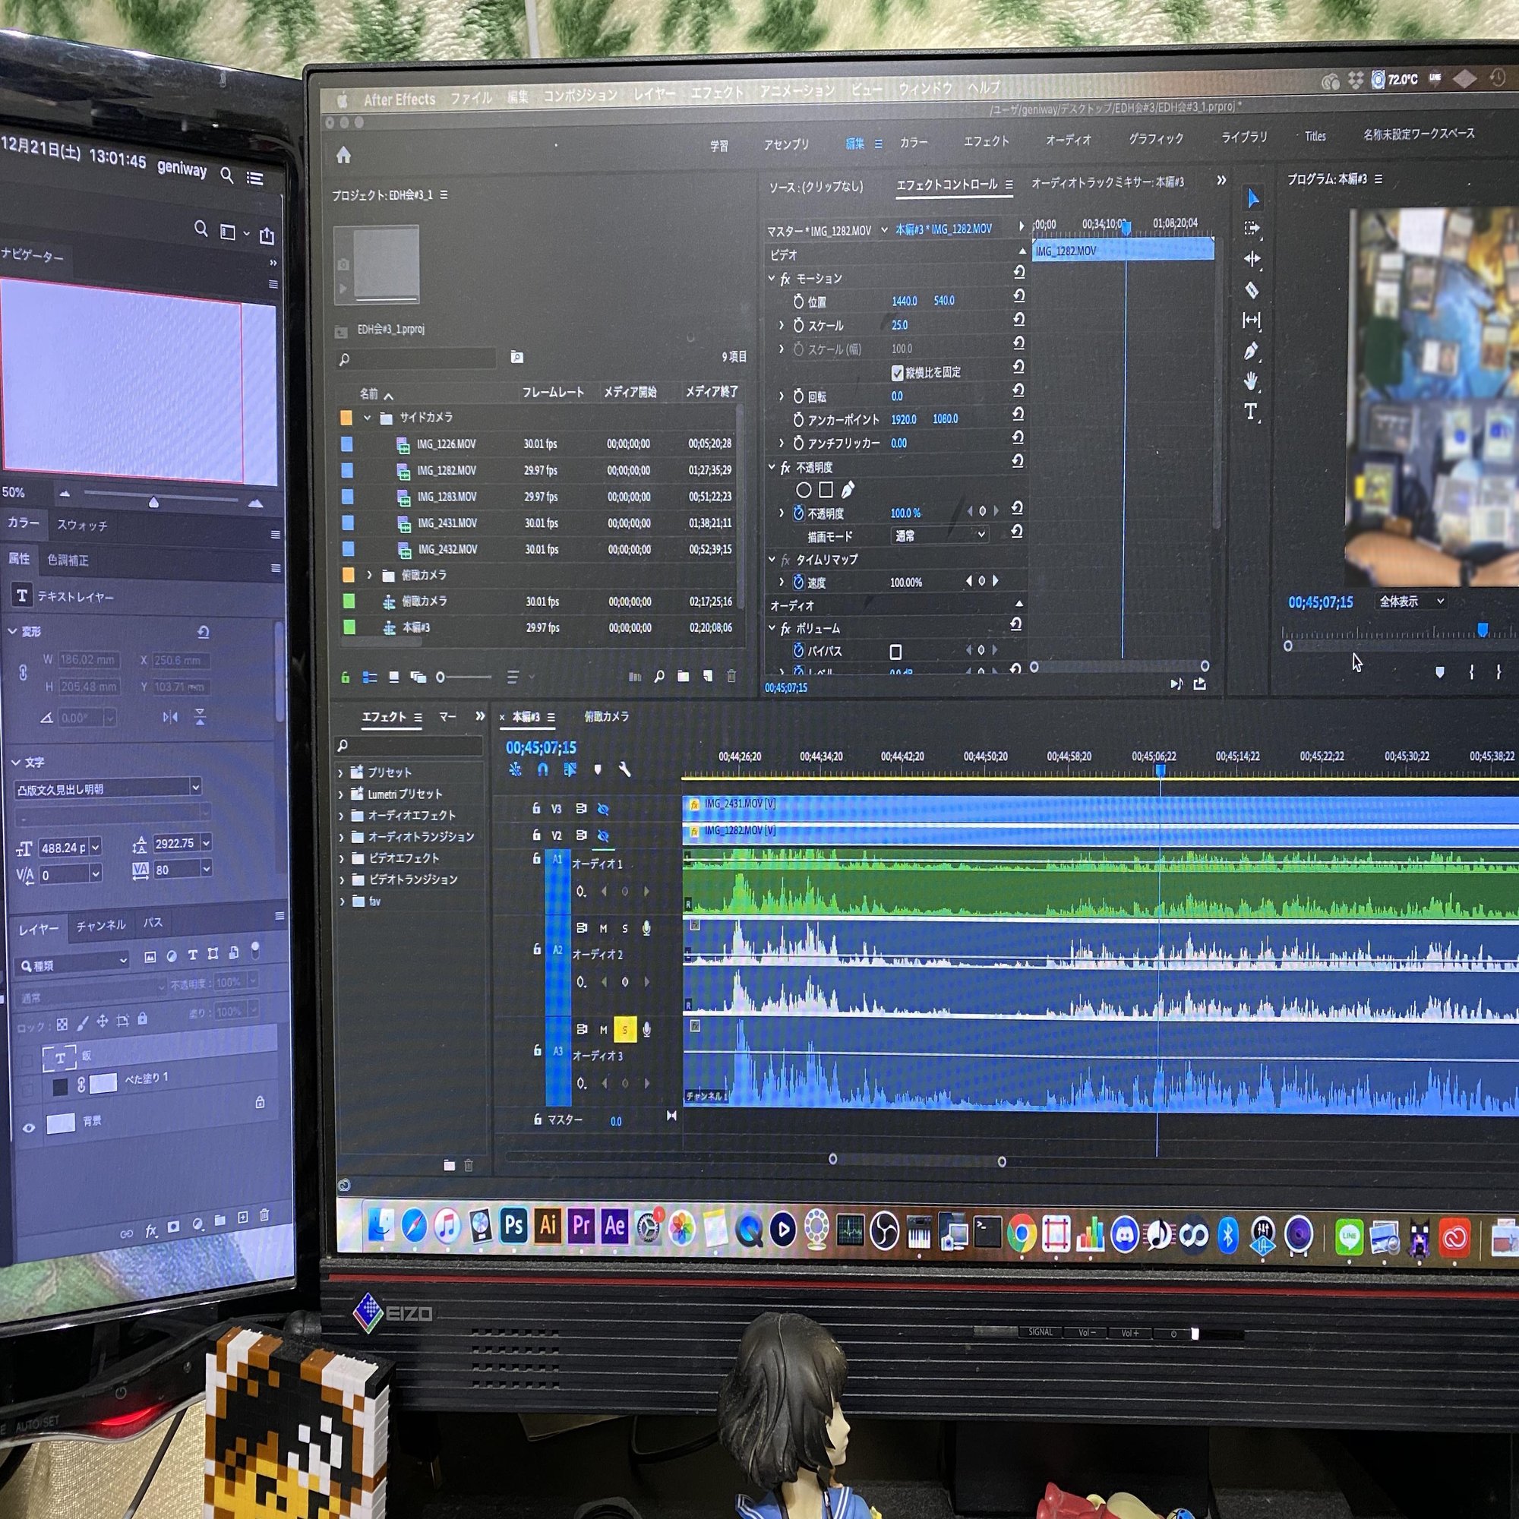Open timeline wrench settings icon
The width and height of the screenshot is (1519, 1519).
[625, 769]
